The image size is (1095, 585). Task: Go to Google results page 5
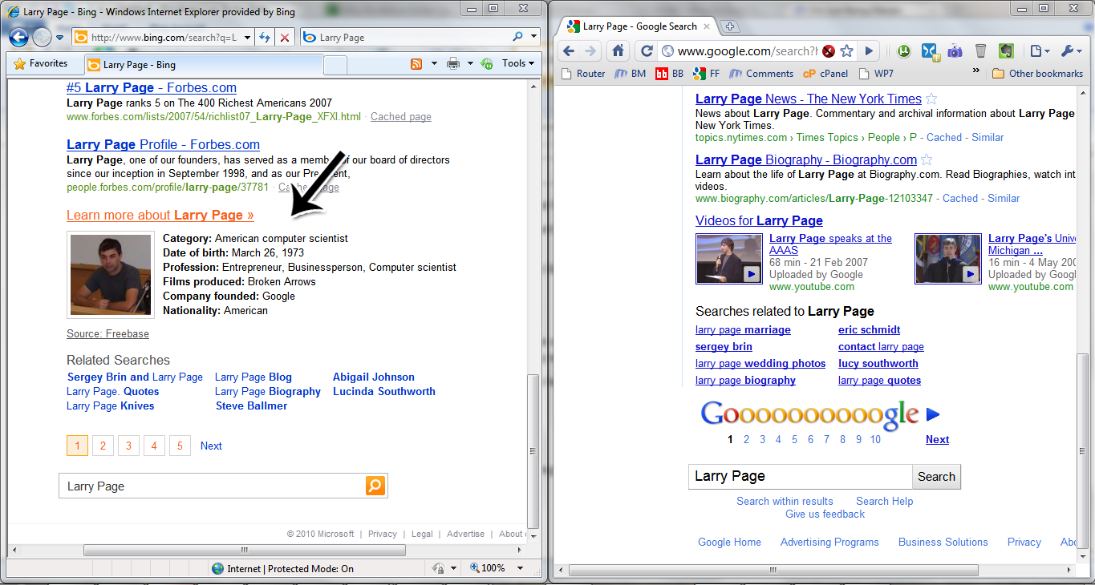point(794,439)
